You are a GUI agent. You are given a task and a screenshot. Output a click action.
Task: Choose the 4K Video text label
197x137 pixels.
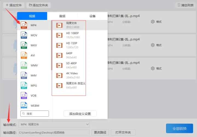(x=72, y=73)
